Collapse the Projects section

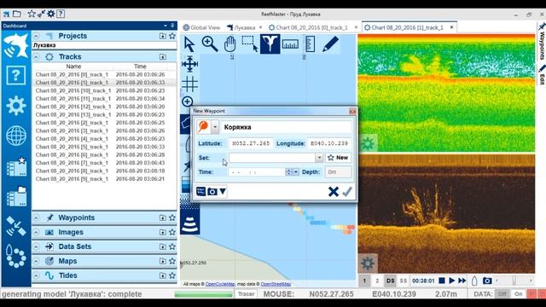36,36
